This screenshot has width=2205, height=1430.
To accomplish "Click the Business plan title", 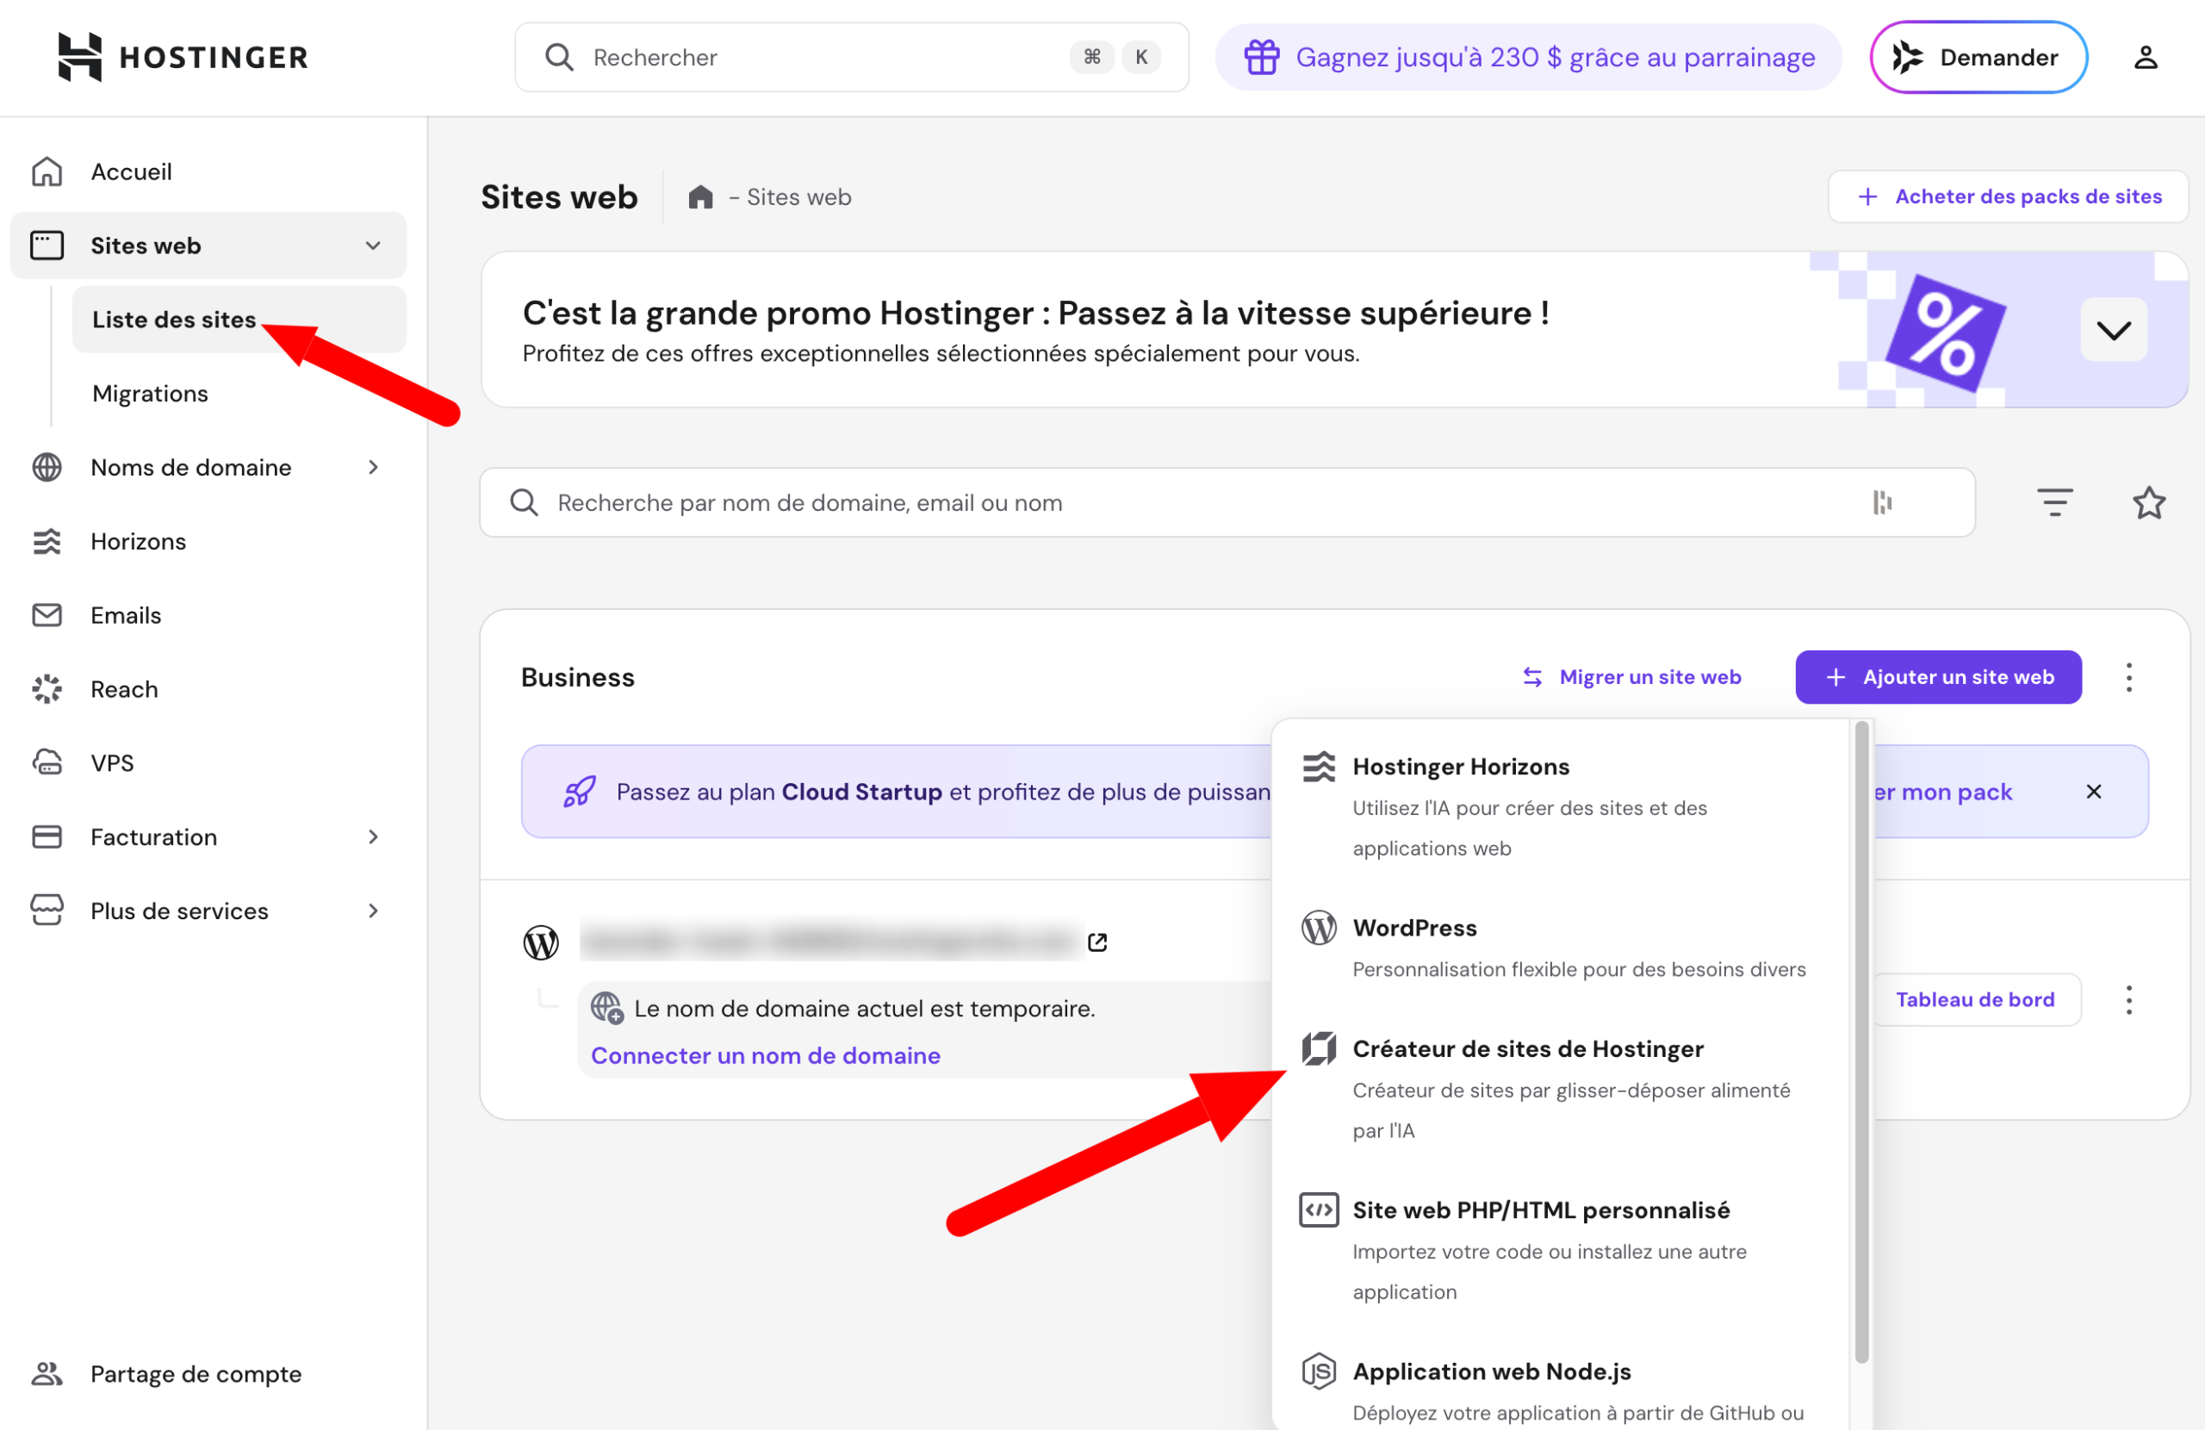I will [578, 677].
